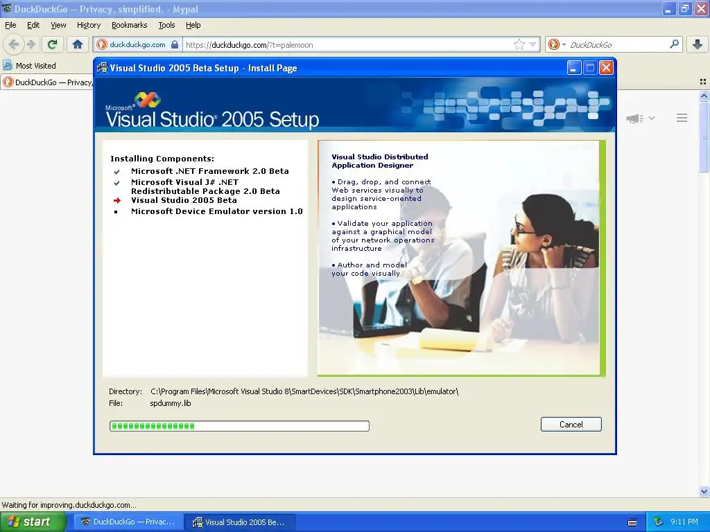This screenshot has width=710, height=532.
Task: Click the network connection tray icon
Action: (658, 522)
